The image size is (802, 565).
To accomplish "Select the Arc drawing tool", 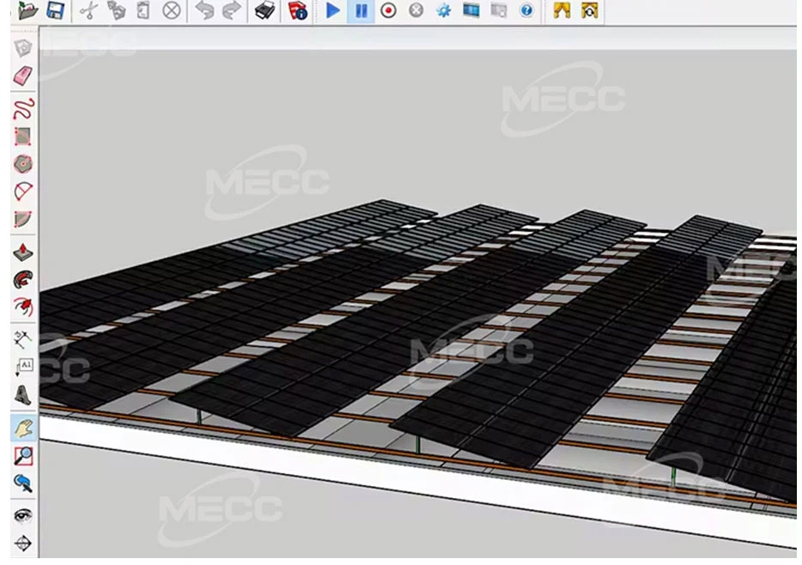I will pyautogui.click(x=23, y=191).
